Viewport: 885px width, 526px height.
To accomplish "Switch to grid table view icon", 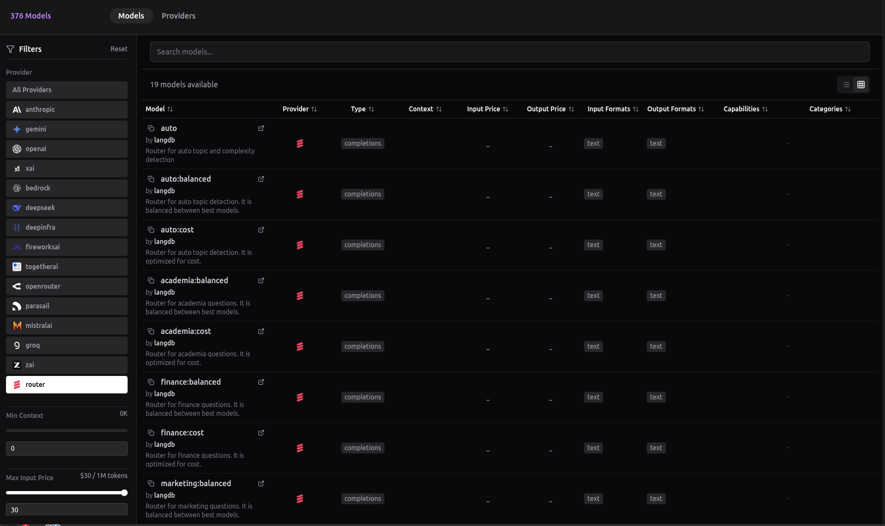I will [x=861, y=85].
